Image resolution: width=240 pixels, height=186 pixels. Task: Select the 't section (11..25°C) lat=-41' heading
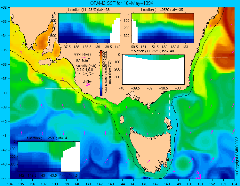tap(48, 138)
